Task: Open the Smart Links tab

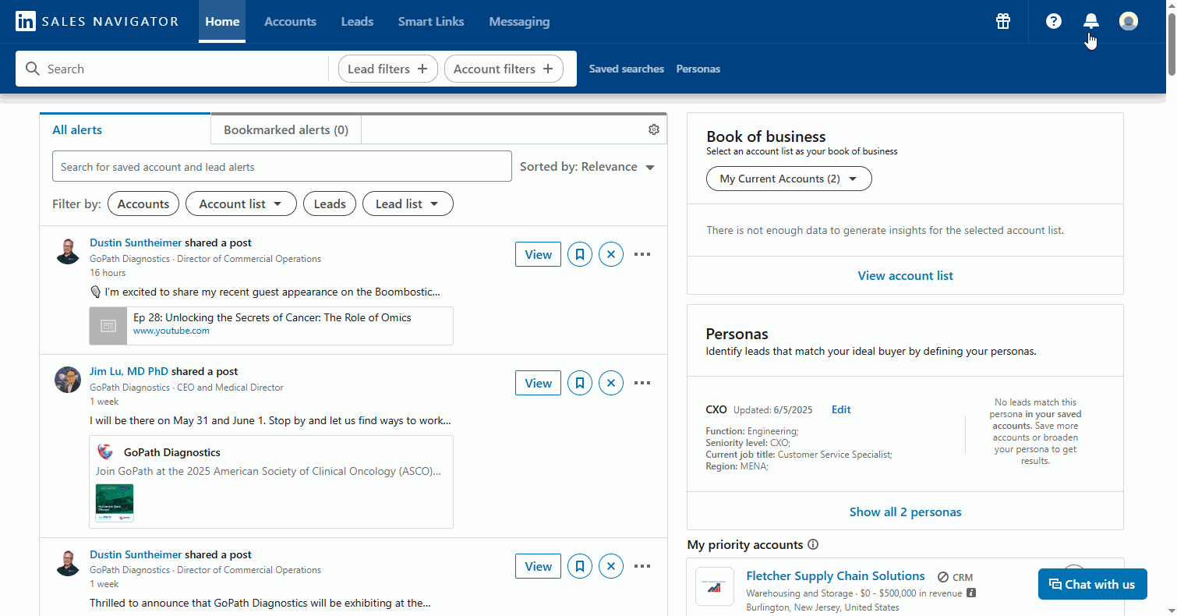Action: click(x=431, y=22)
